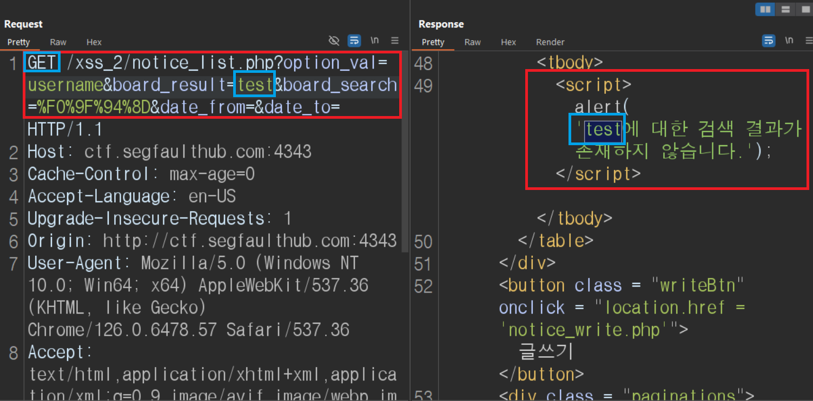Switch to top-bottom stacked layout

click(x=785, y=9)
